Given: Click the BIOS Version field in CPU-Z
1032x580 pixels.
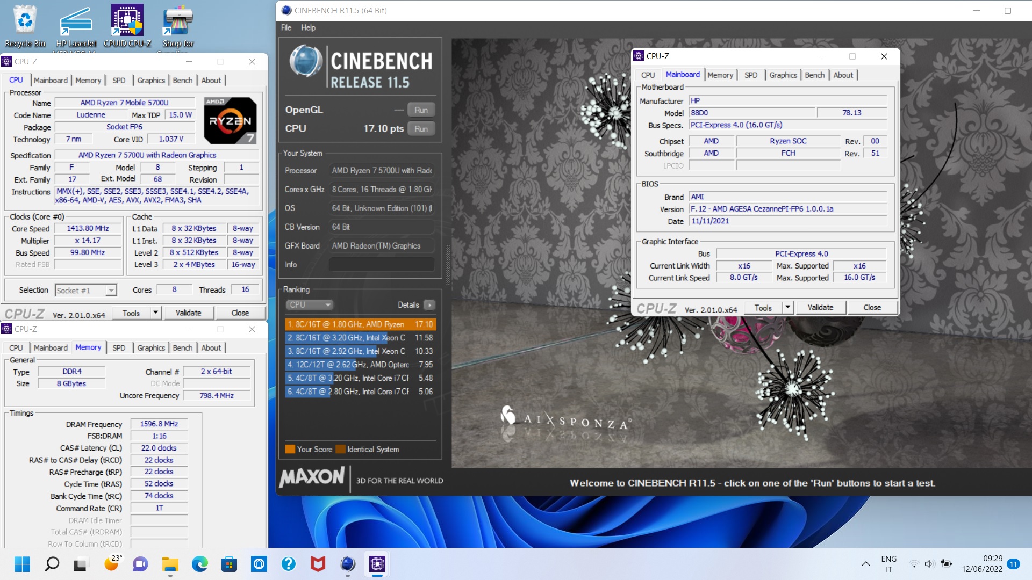Looking at the screenshot, I should click(x=788, y=209).
